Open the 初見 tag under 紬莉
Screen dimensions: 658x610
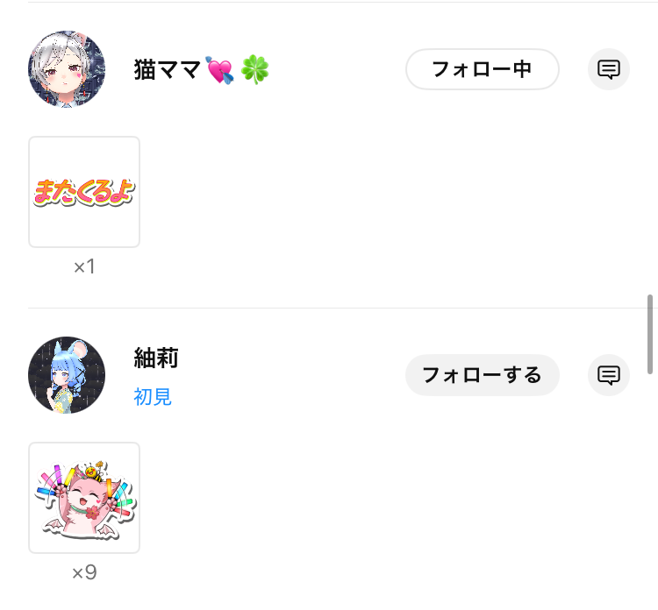[x=153, y=397]
